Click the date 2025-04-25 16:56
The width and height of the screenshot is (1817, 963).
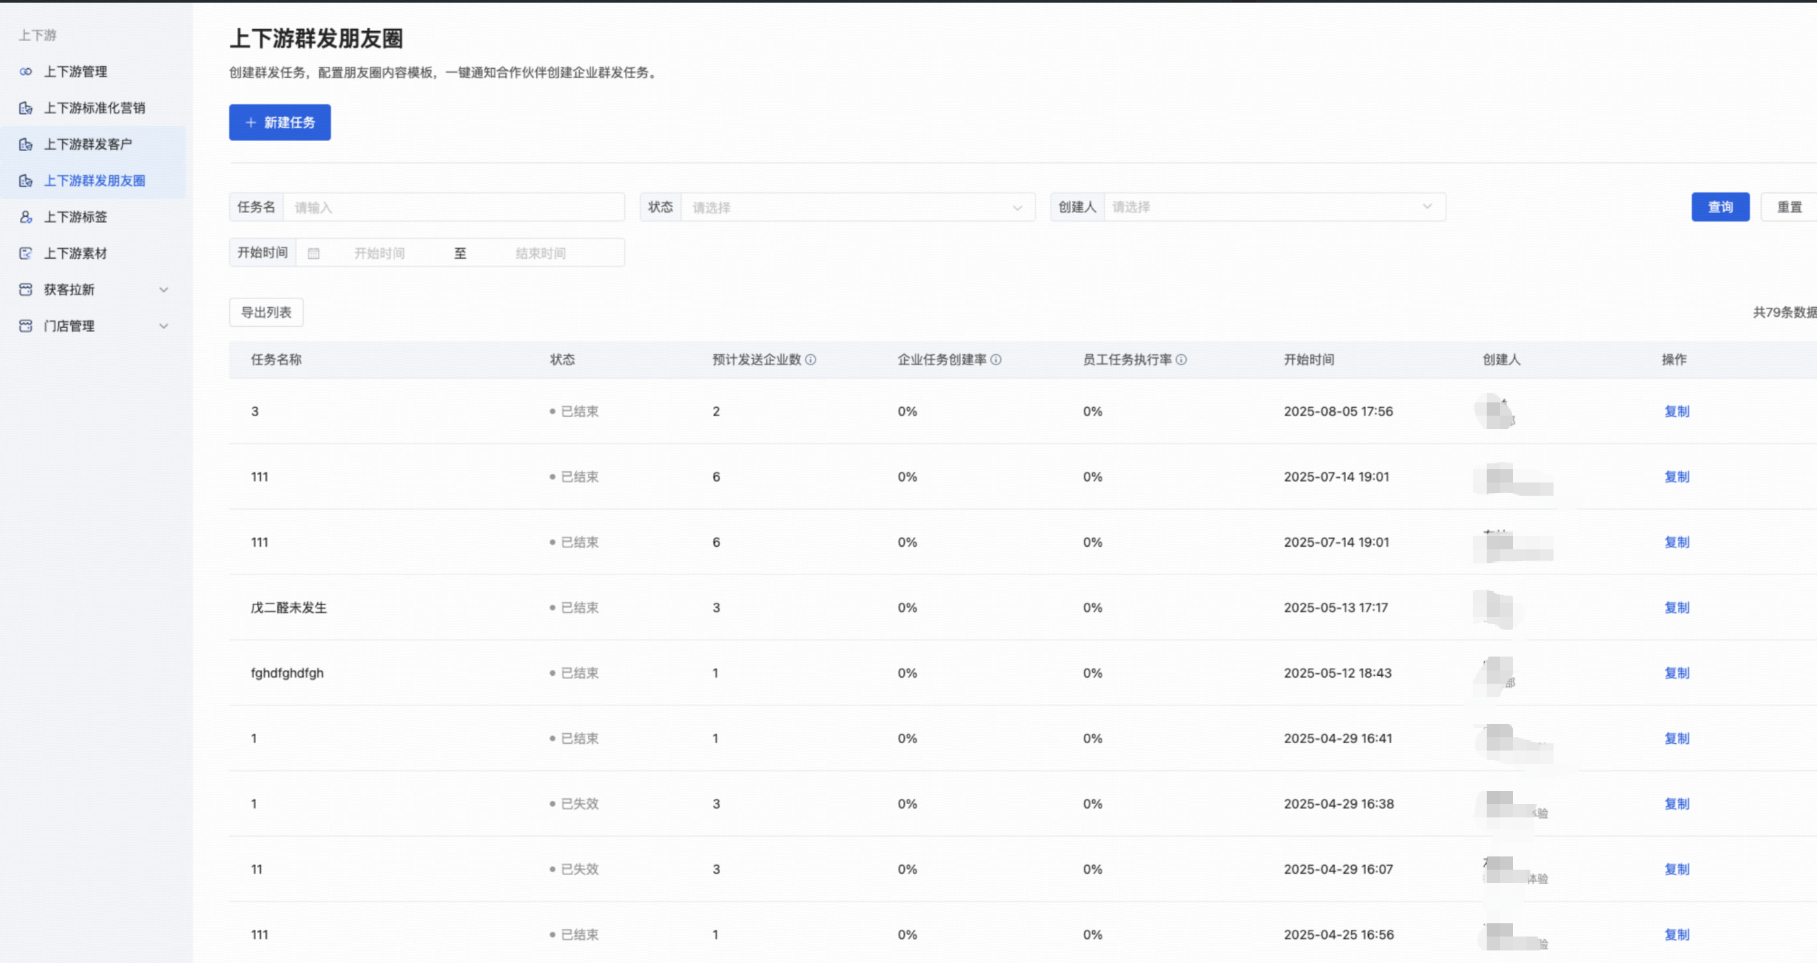point(1339,935)
